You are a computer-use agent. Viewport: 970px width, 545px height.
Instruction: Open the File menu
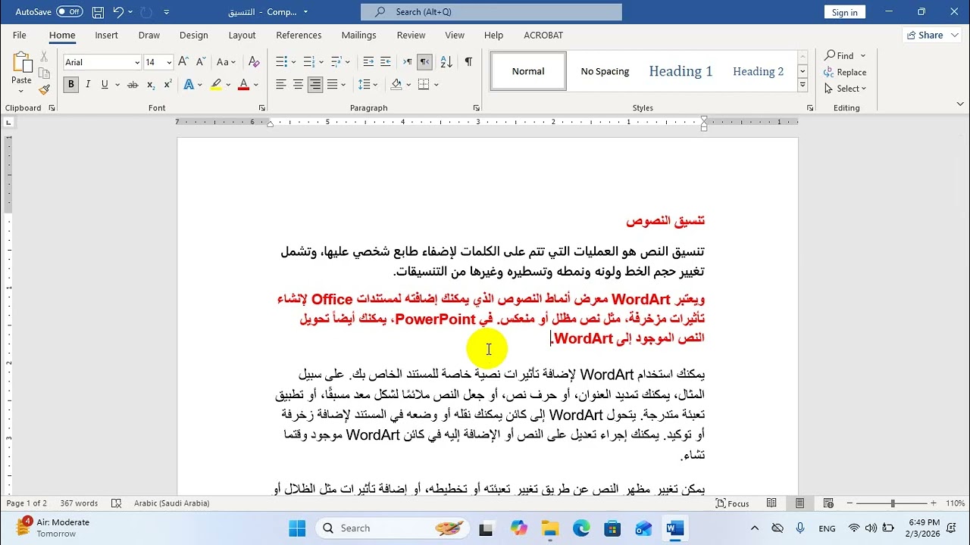pos(20,35)
